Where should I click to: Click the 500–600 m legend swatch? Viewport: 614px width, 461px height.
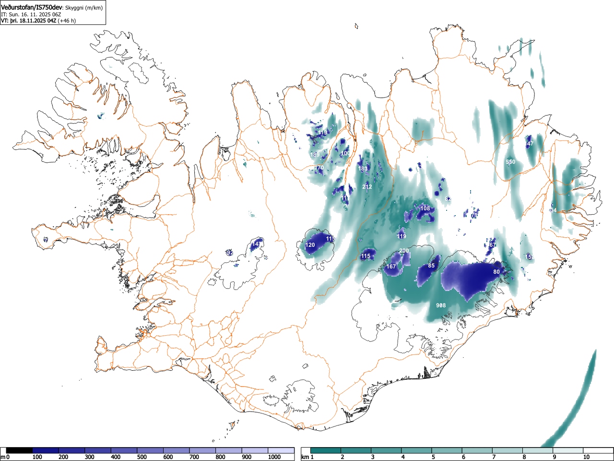point(151,450)
